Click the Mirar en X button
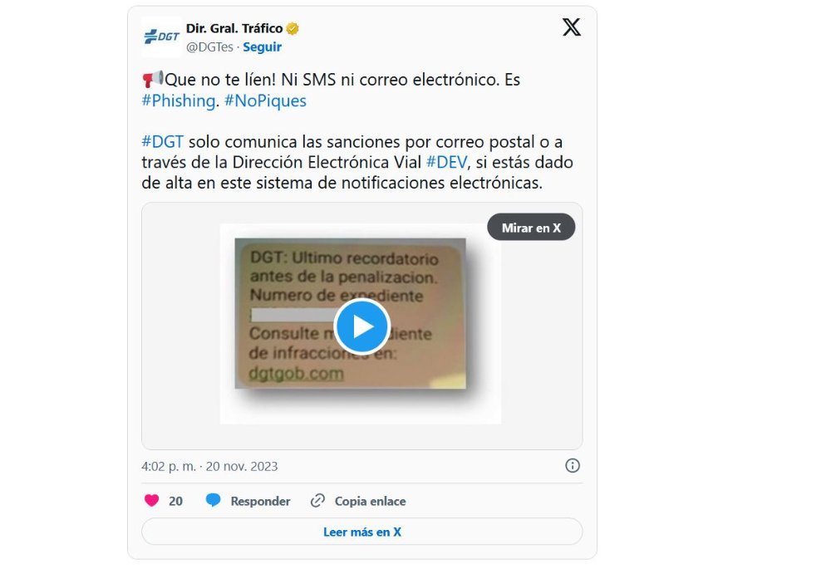Viewport: 831px width, 569px height. 531,228
